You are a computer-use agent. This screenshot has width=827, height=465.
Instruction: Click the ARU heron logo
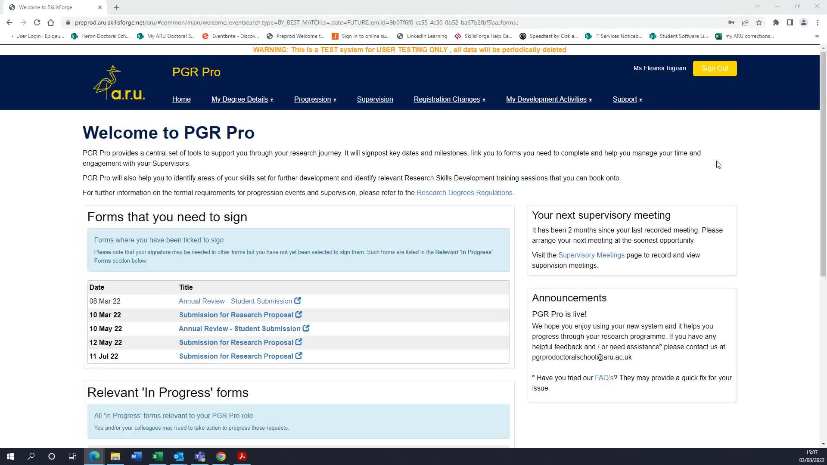(119, 83)
